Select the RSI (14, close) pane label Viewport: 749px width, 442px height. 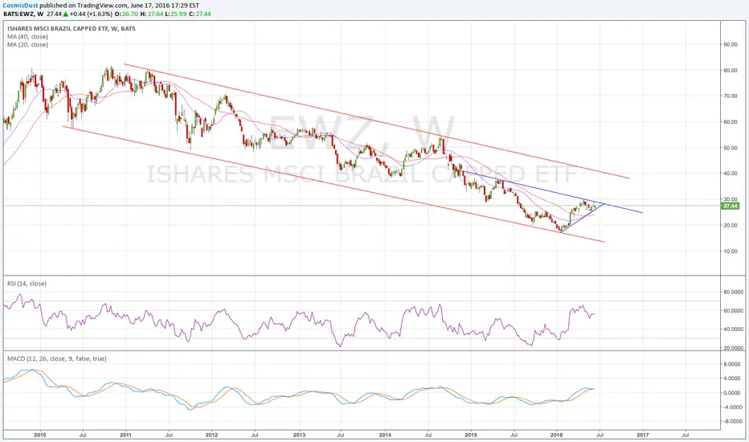[x=27, y=284]
